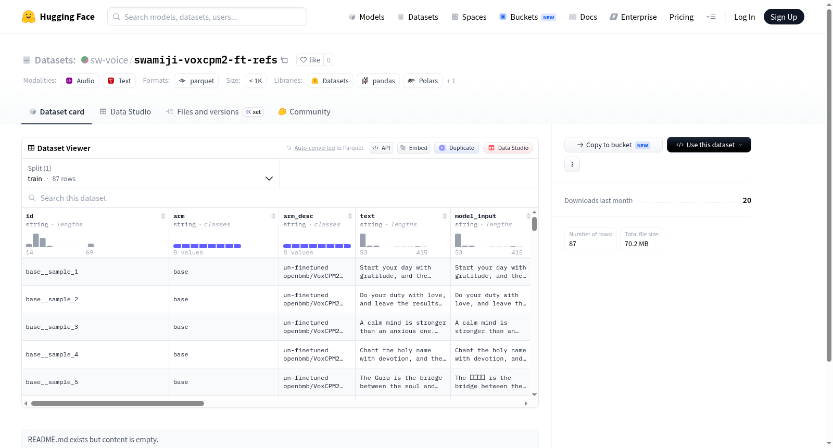Open the Use this dataset dropdown

[x=709, y=145]
